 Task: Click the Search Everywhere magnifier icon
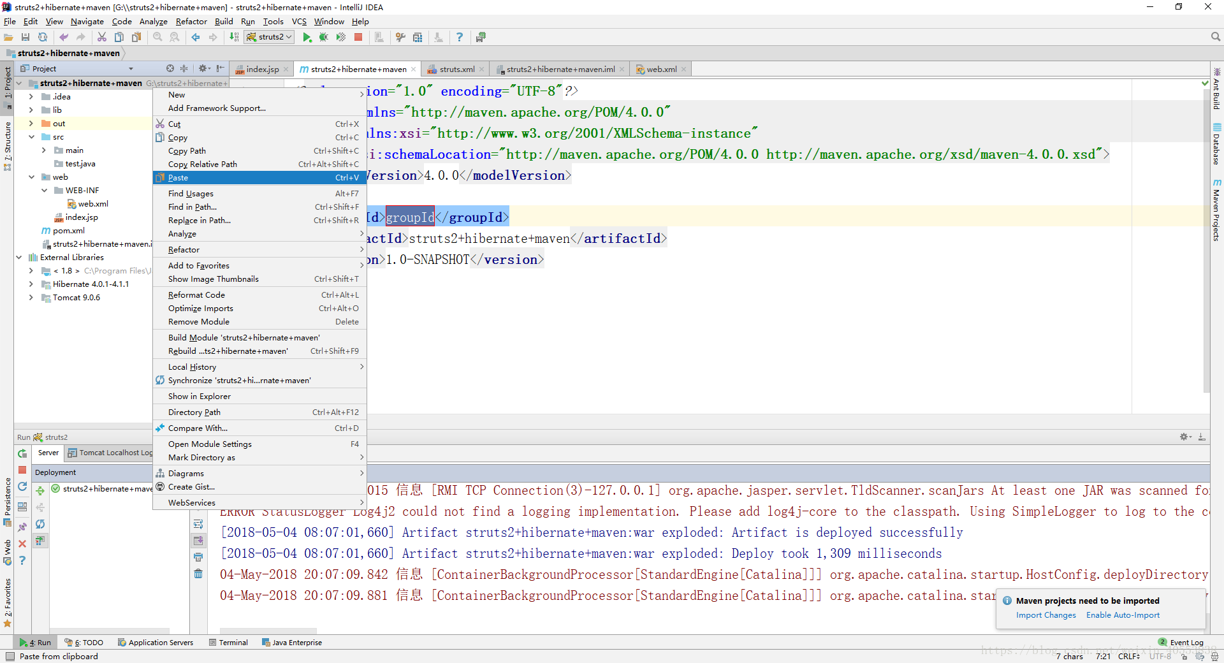tap(1216, 37)
